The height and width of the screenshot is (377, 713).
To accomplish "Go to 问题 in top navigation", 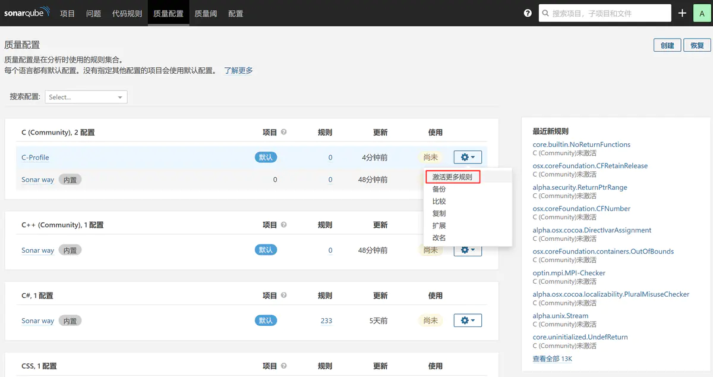I will (94, 13).
